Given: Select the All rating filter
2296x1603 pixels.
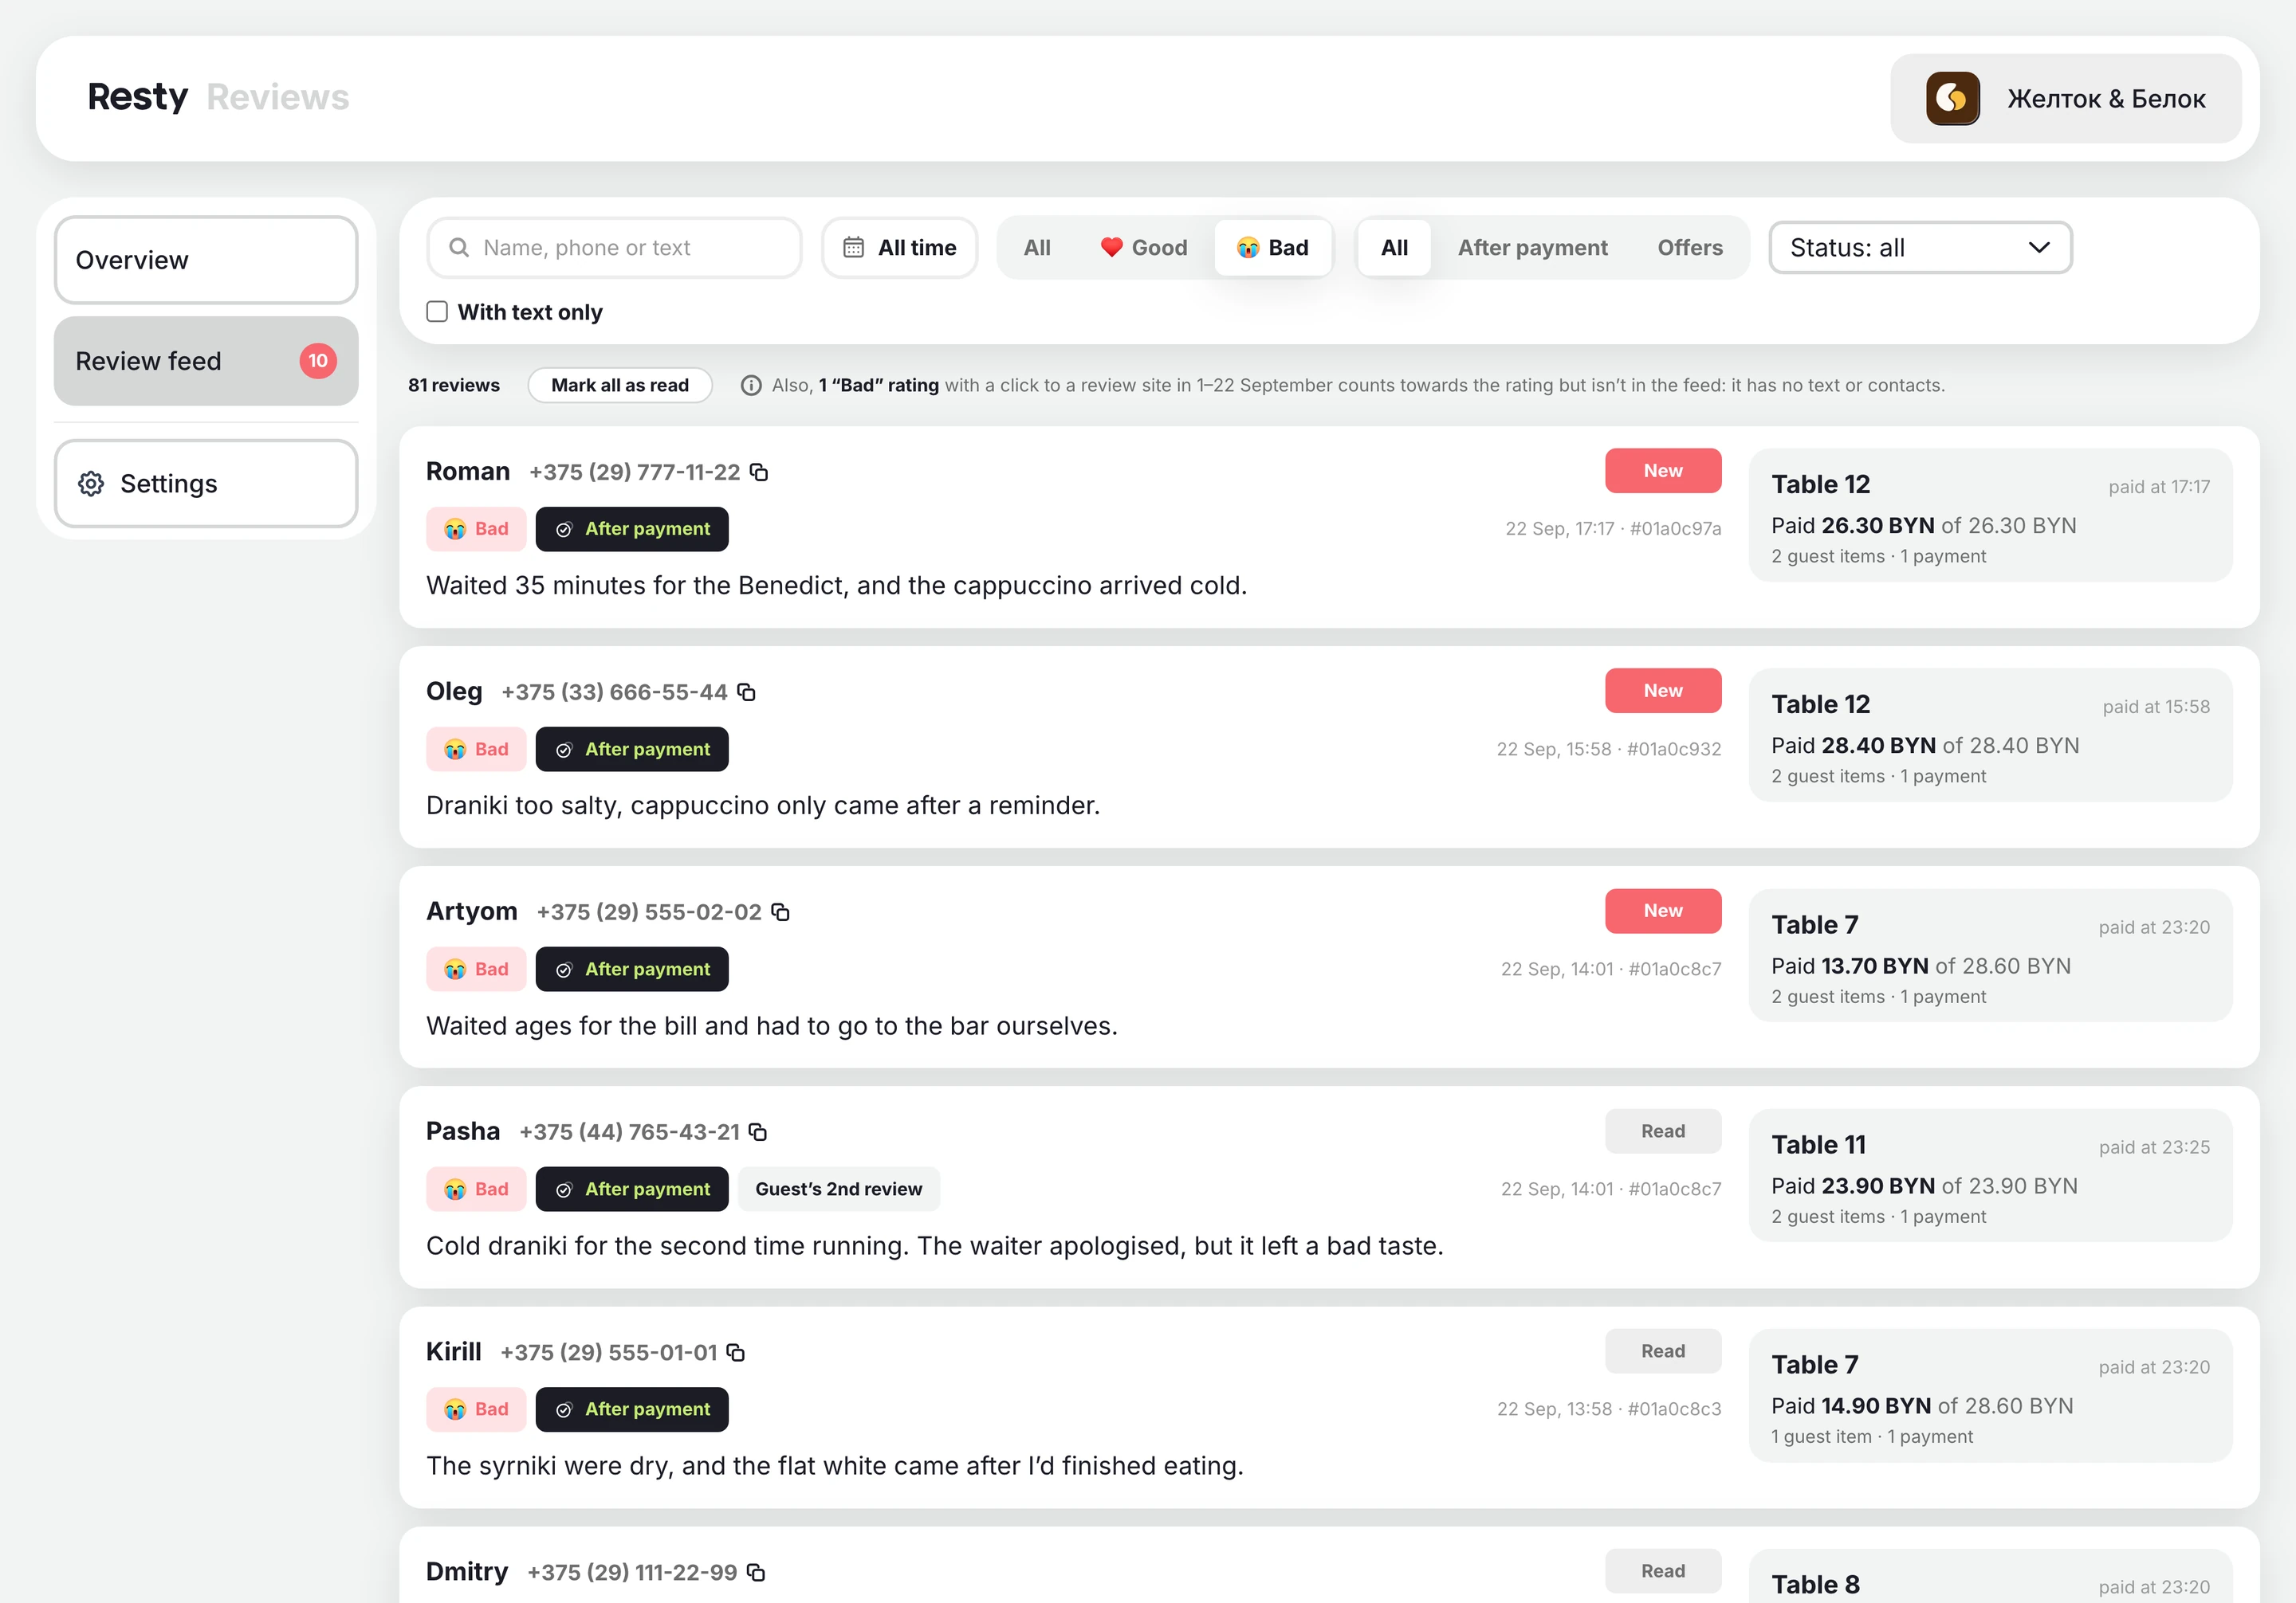Looking at the screenshot, I should point(1037,247).
